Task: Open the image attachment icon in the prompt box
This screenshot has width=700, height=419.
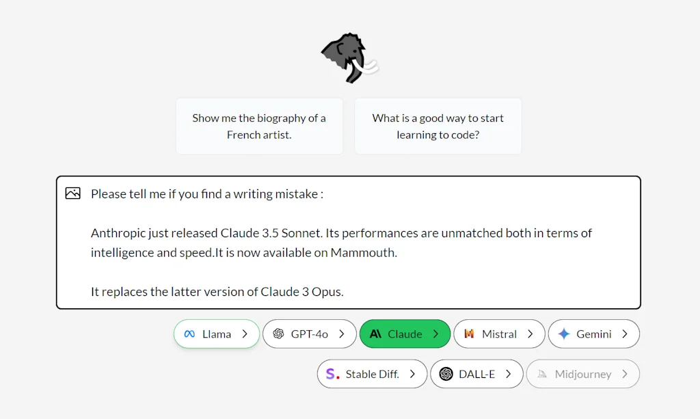Action: pos(72,193)
